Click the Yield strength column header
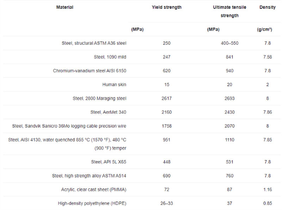The height and width of the screenshot is (210, 282). tap(166, 7)
